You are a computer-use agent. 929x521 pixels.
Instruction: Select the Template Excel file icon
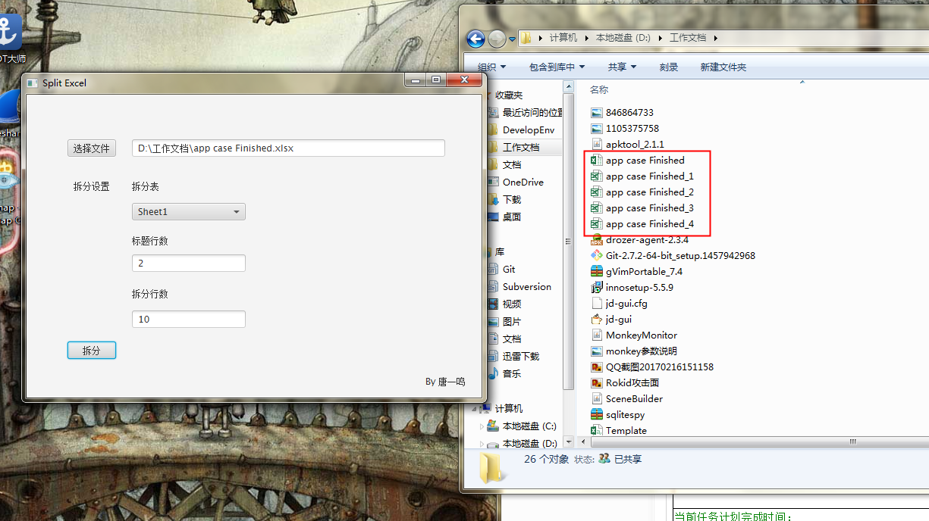click(597, 431)
